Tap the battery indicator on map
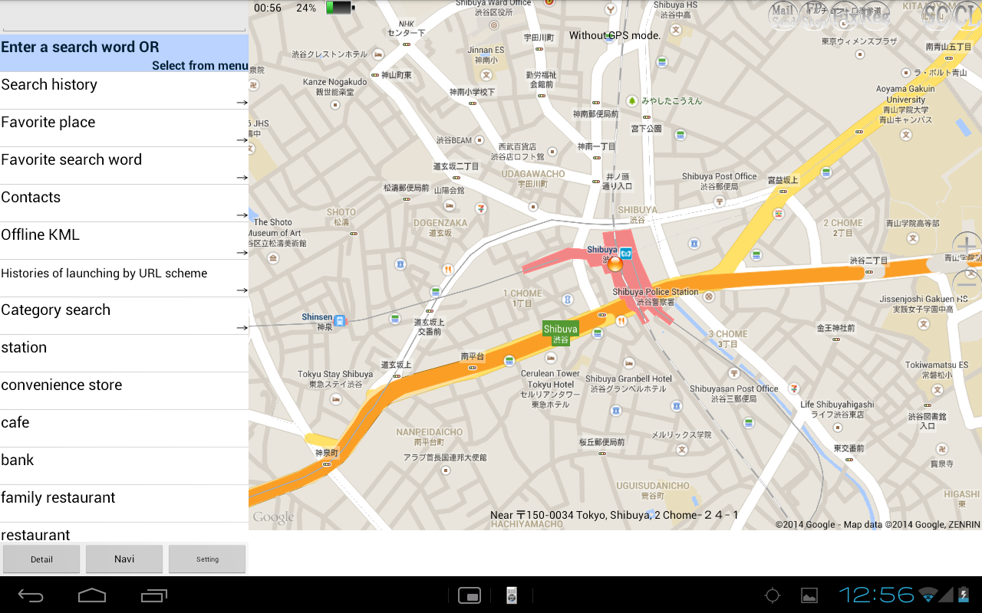The width and height of the screenshot is (982, 613). click(340, 8)
